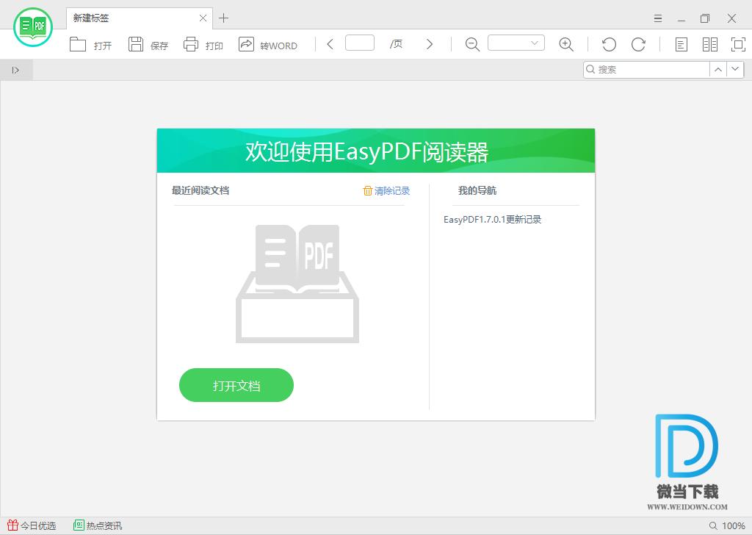Restore the EasyPDF window size
The width and height of the screenshot is (752, 535).
pos(705,18)
